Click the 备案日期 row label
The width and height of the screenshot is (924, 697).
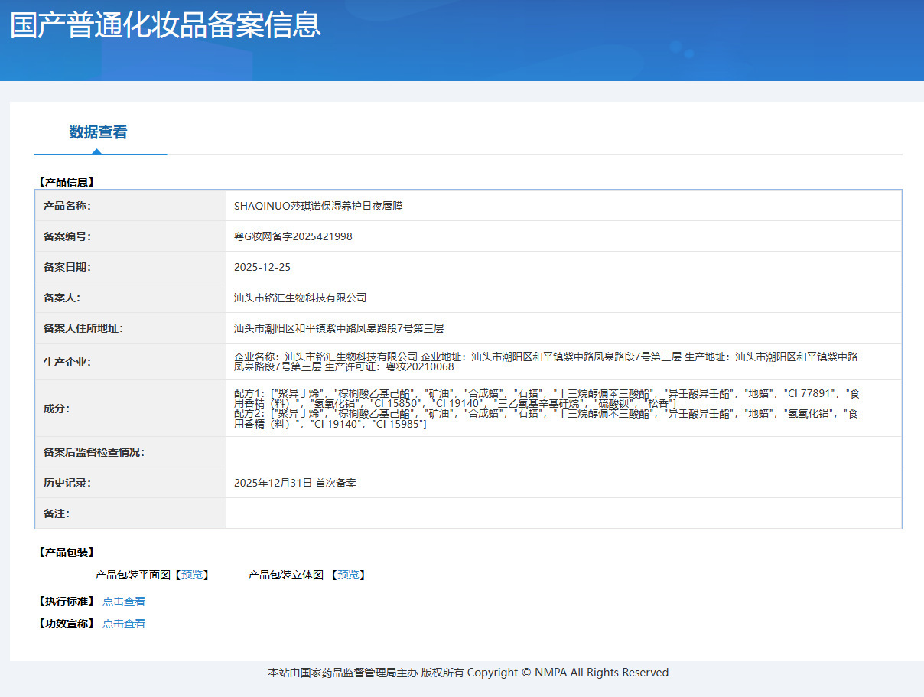(x=67, y=267)
